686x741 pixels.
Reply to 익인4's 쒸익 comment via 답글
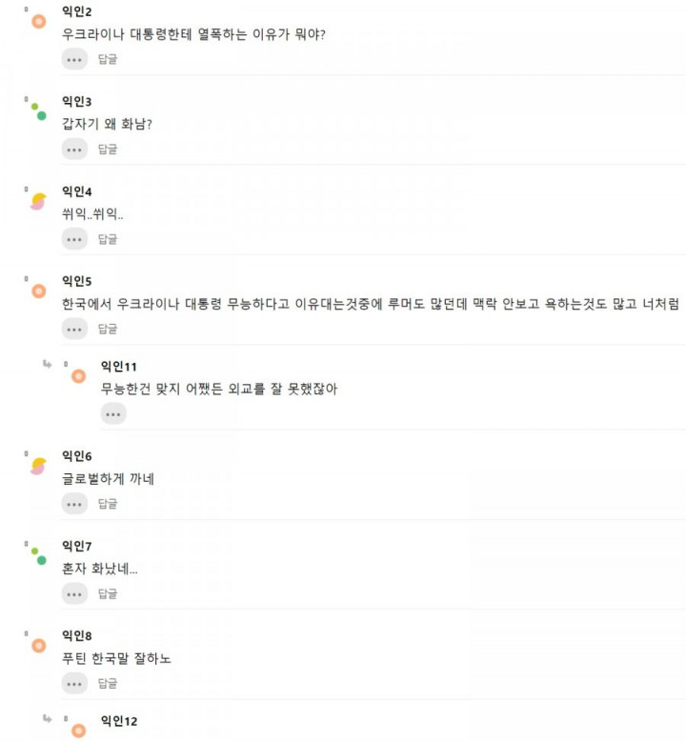[108, 239]
